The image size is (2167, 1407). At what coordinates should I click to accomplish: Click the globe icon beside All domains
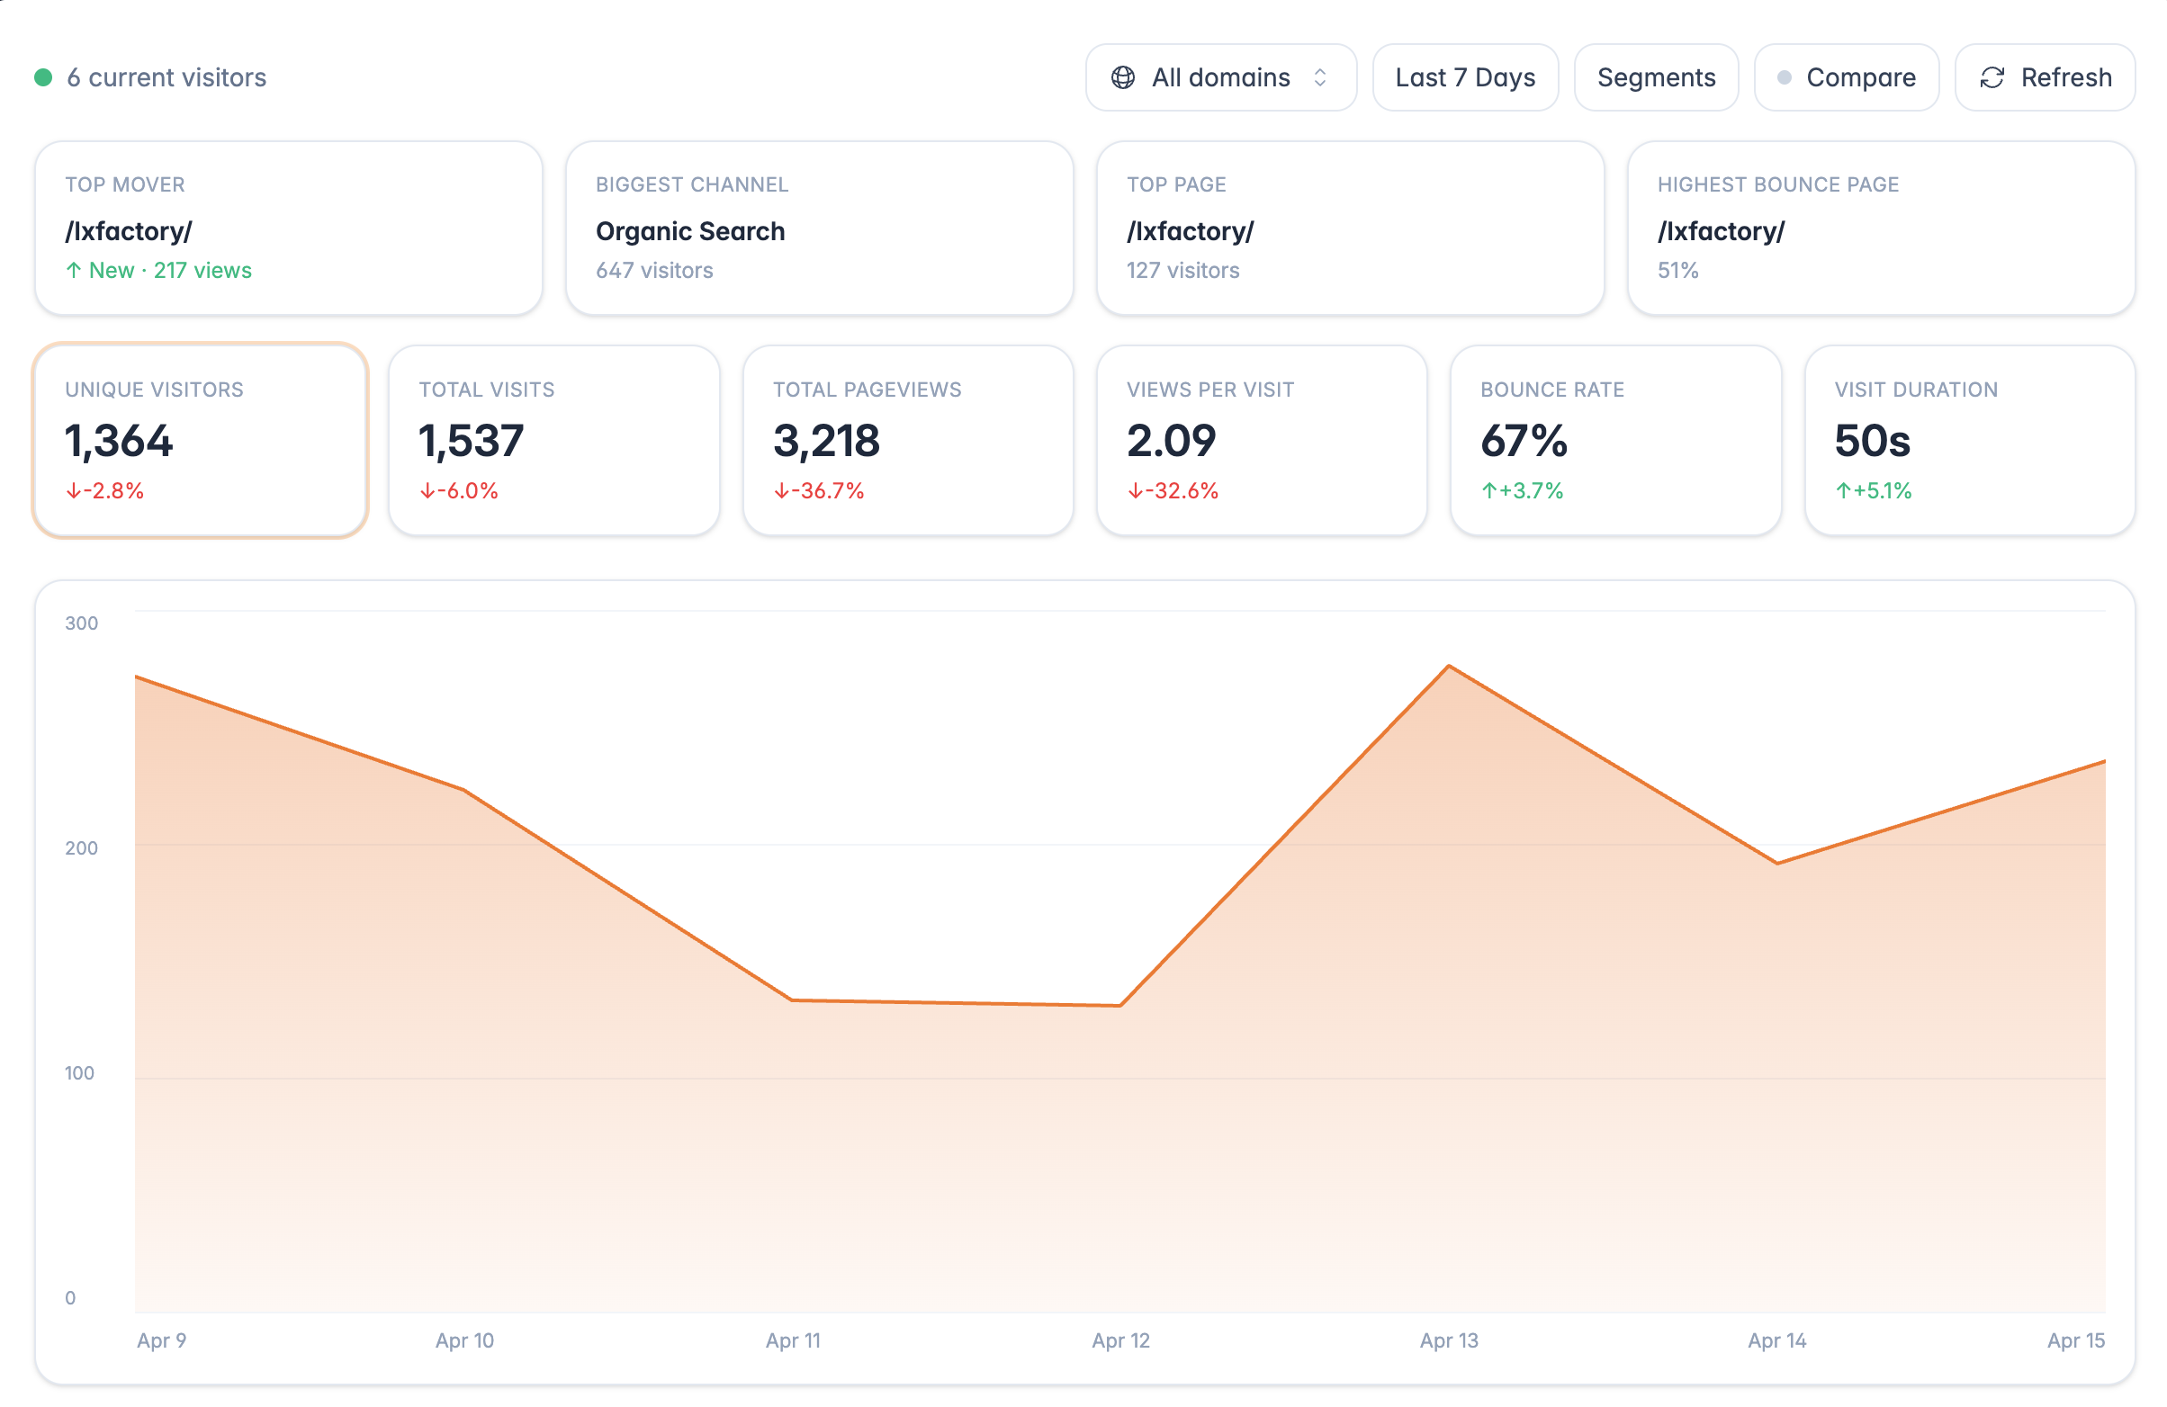(x=1123, y=77)
